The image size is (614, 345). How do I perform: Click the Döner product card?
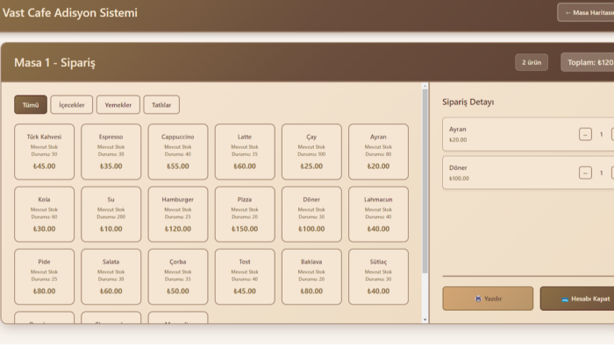(311, 215)
